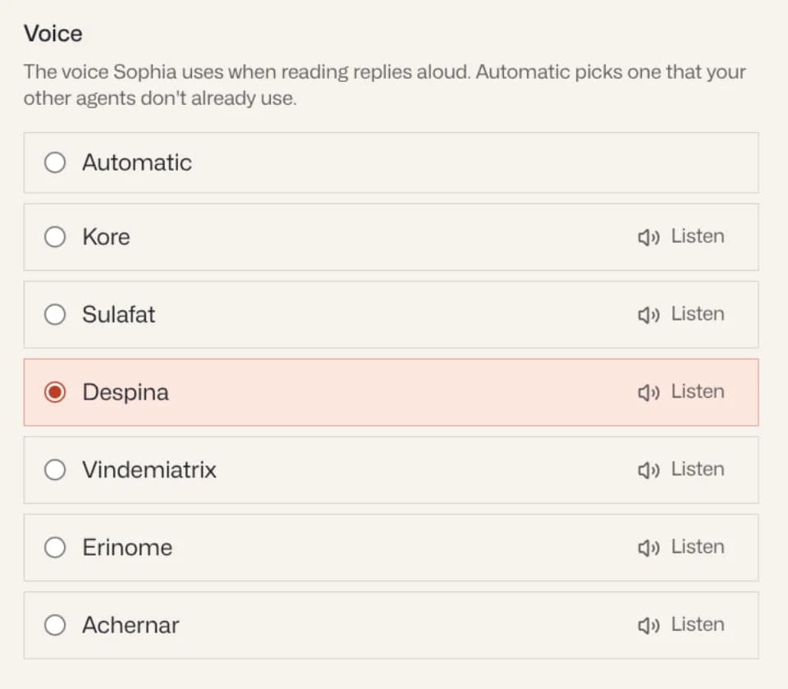
Task: Click the speaker icon for Achernar
Action: point(648,625)
